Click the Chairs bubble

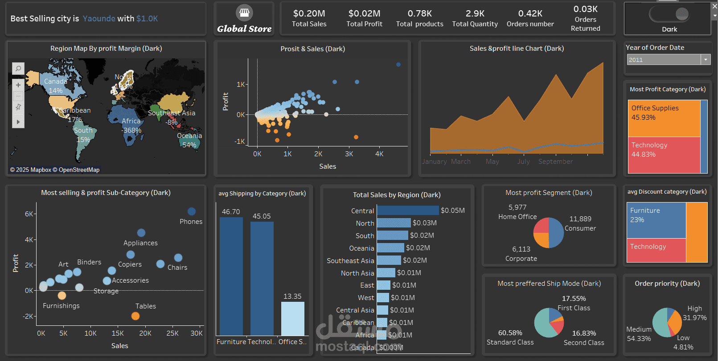(178, 258)
